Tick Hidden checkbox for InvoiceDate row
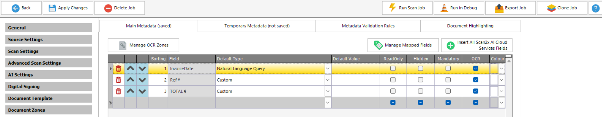 pos(420,68)
